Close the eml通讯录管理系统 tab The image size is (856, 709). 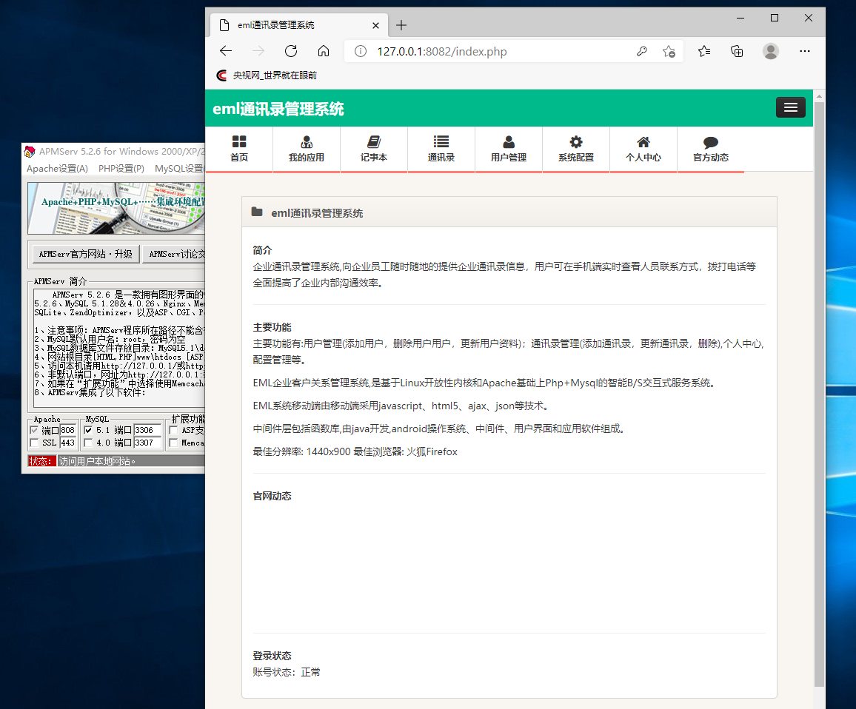[x=375, y=25]
